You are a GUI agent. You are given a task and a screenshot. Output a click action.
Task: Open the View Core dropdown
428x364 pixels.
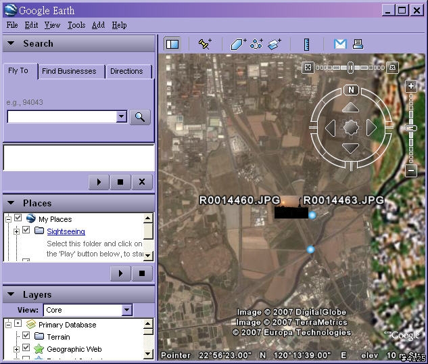point(126,310)
